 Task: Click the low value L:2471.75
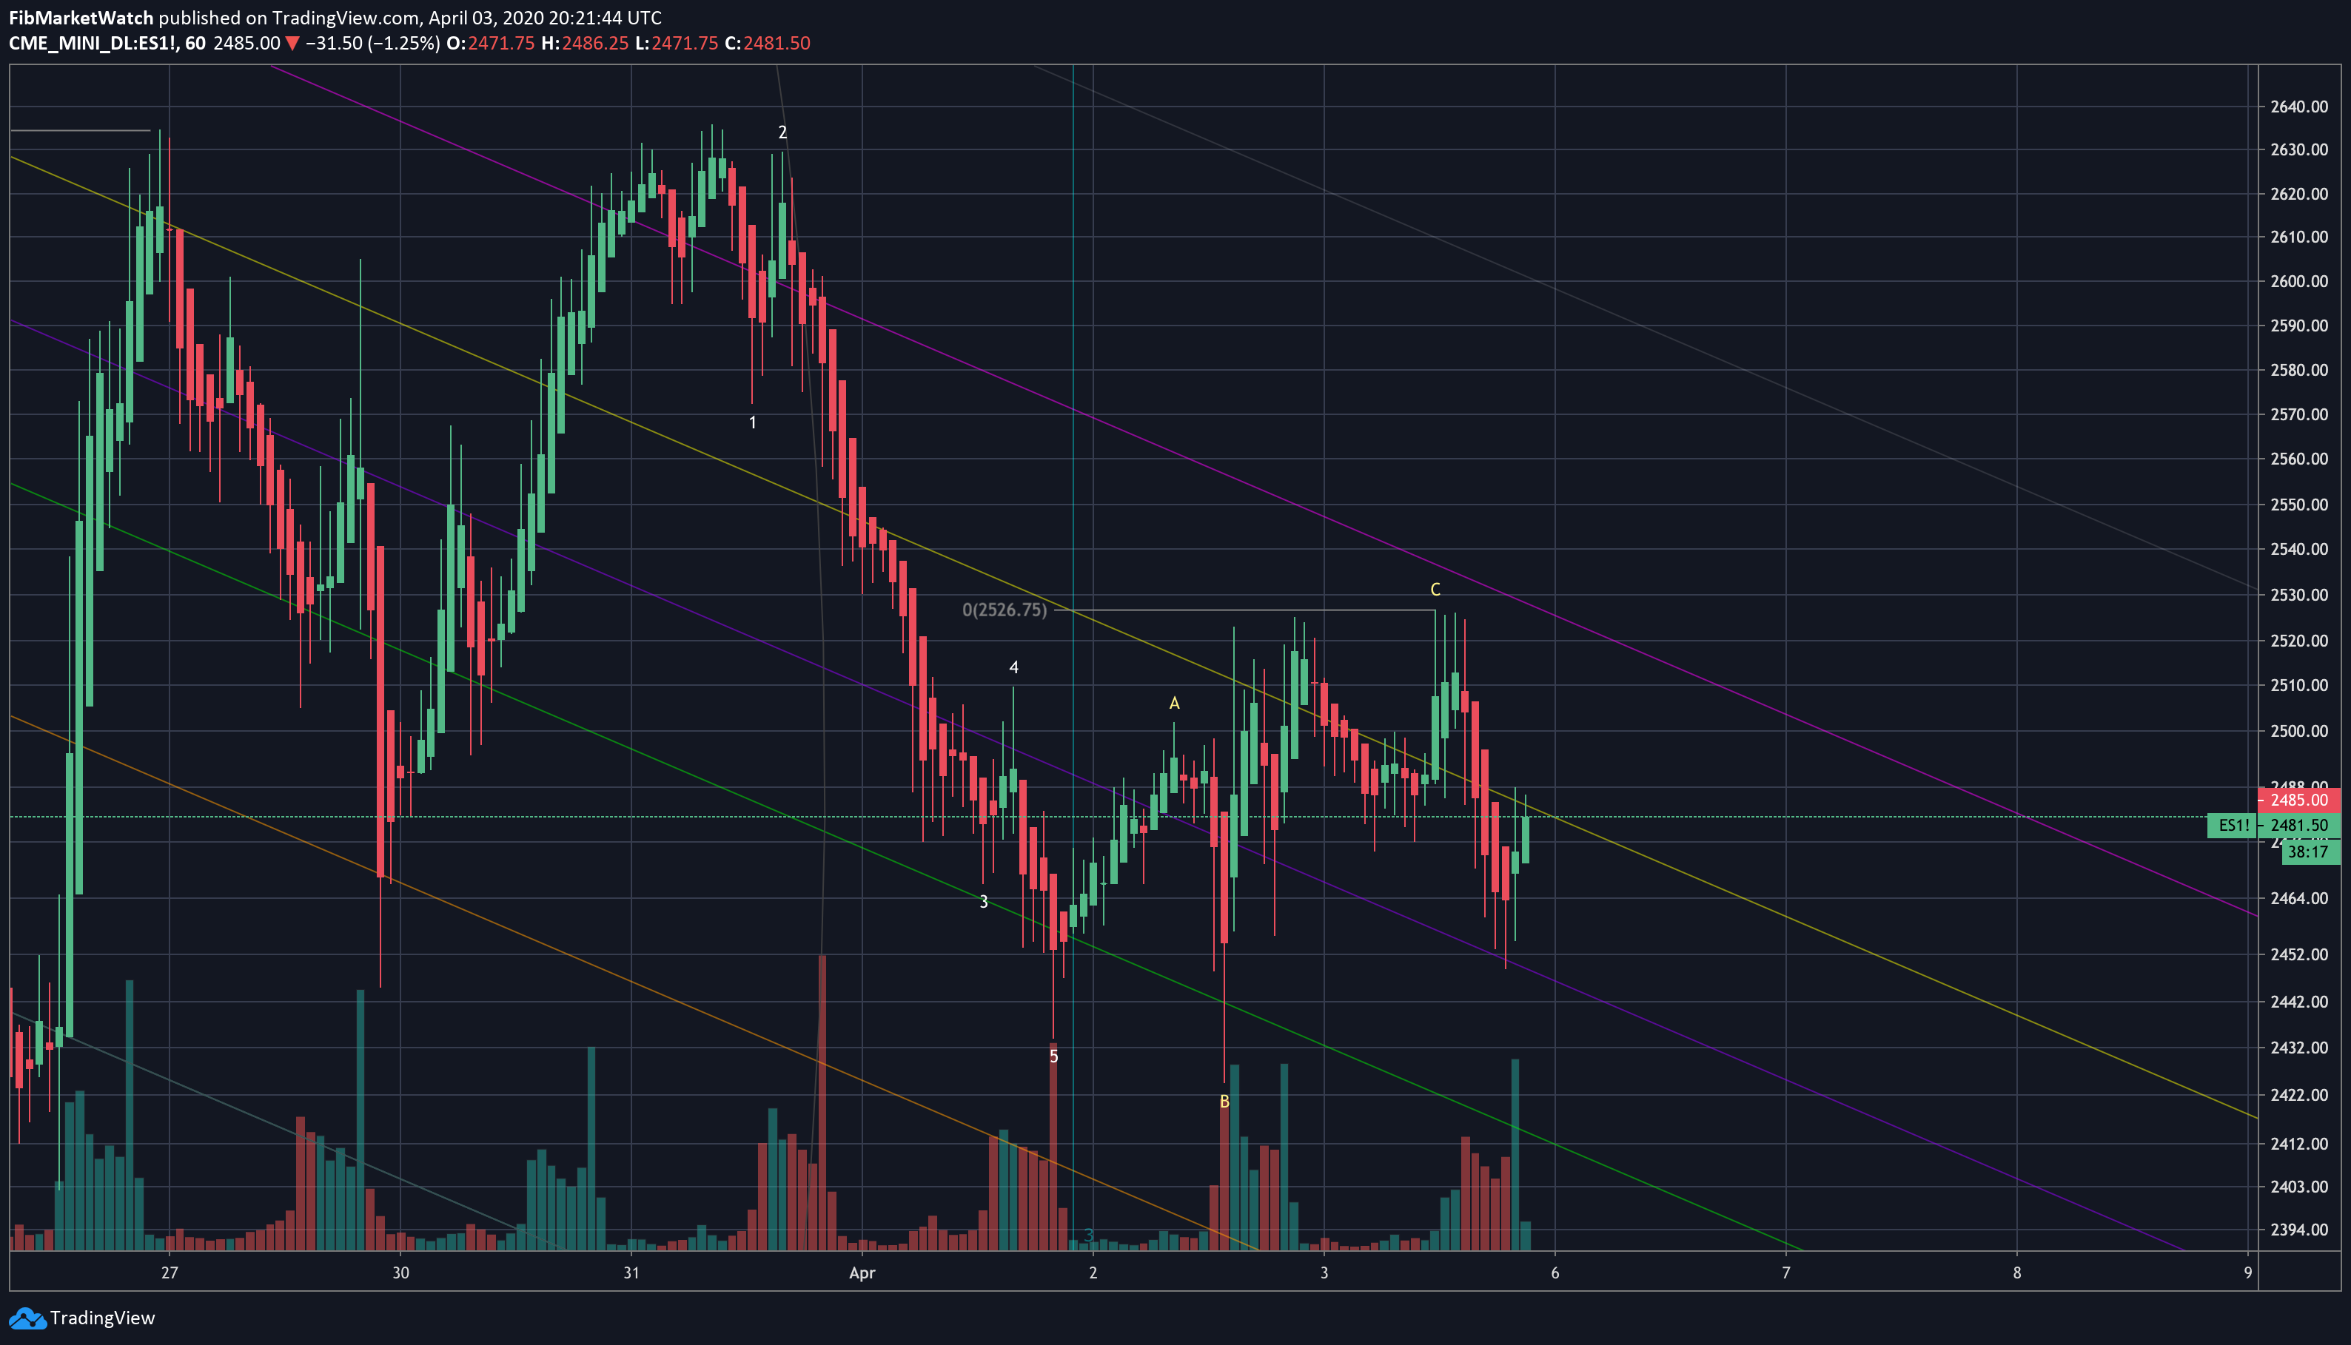click(x=677, y=44)
